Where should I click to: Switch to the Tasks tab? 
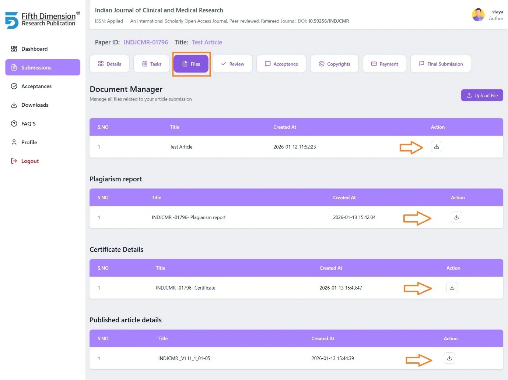coord(151,64)
